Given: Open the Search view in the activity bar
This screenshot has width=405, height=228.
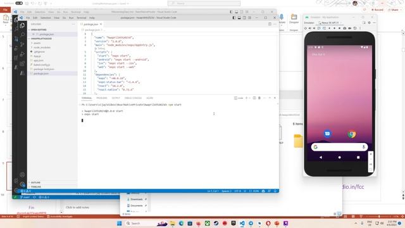Looking at the screenshot, I should tap(23, 35).
